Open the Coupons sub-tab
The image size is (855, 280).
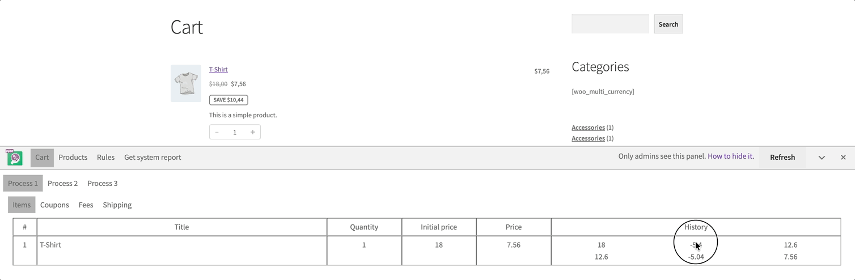click(54, 205)
